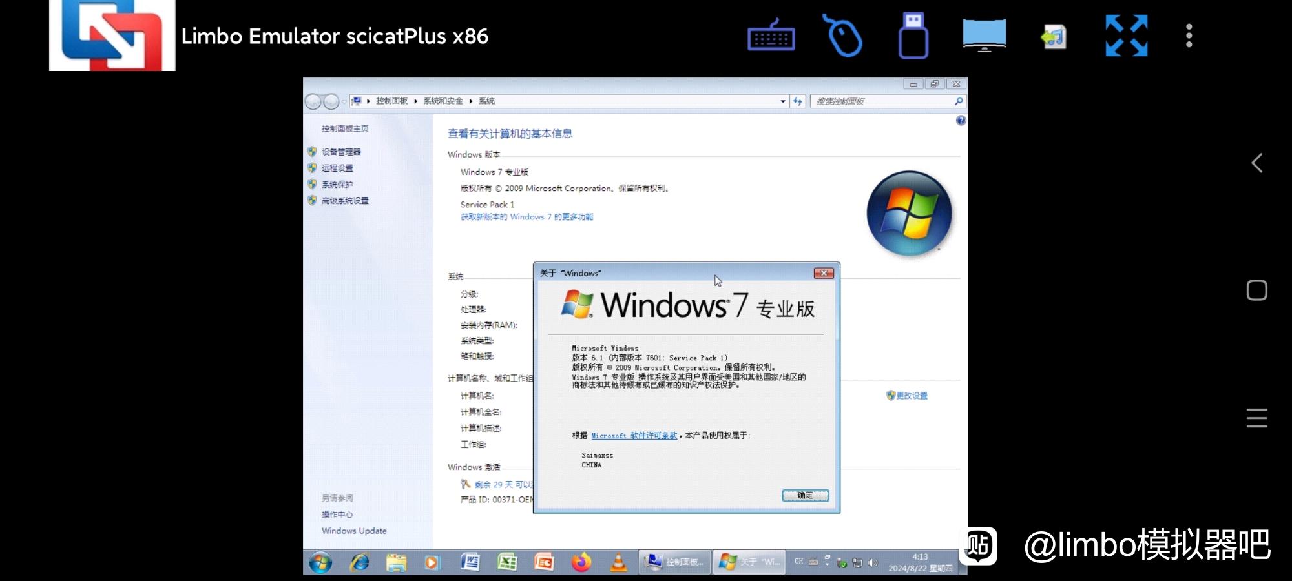Screen dimensions: 1292x581
Task: Click 获取新版本的 Windows 7 的更多功能 link
Action: [526, 217]
